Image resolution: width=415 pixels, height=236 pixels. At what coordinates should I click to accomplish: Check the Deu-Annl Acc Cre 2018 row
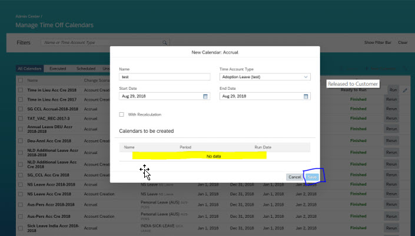tap(21, 141)
